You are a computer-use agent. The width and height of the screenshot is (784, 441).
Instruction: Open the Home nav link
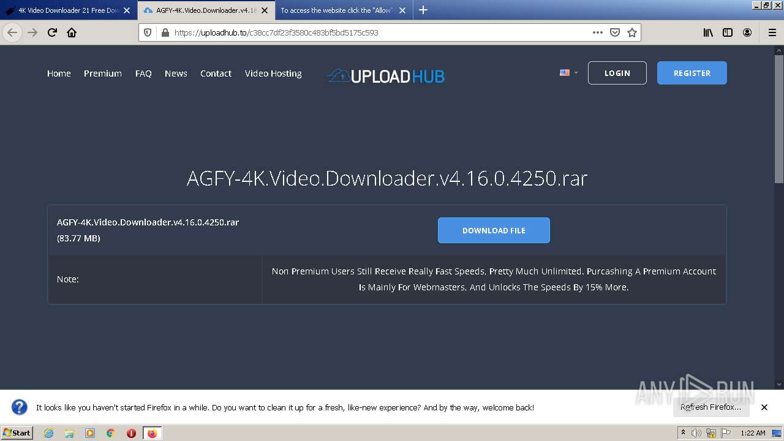coord(59,73)
